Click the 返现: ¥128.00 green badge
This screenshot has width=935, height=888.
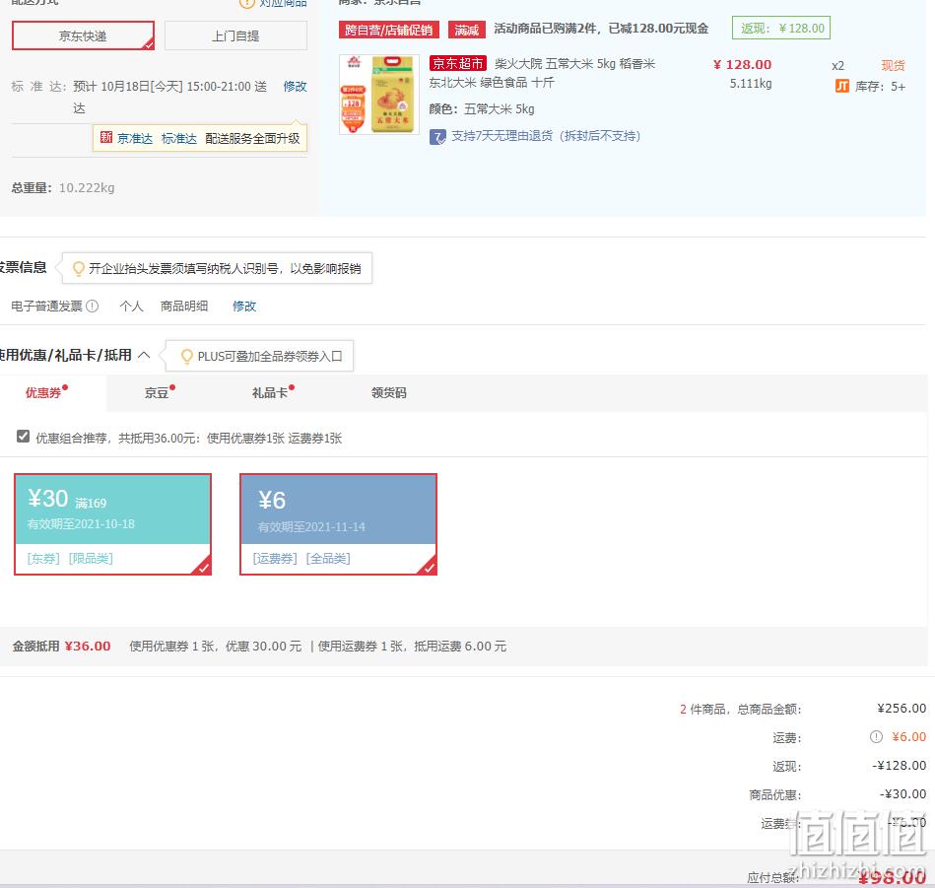pyautogui.click(x=781, y=28)
